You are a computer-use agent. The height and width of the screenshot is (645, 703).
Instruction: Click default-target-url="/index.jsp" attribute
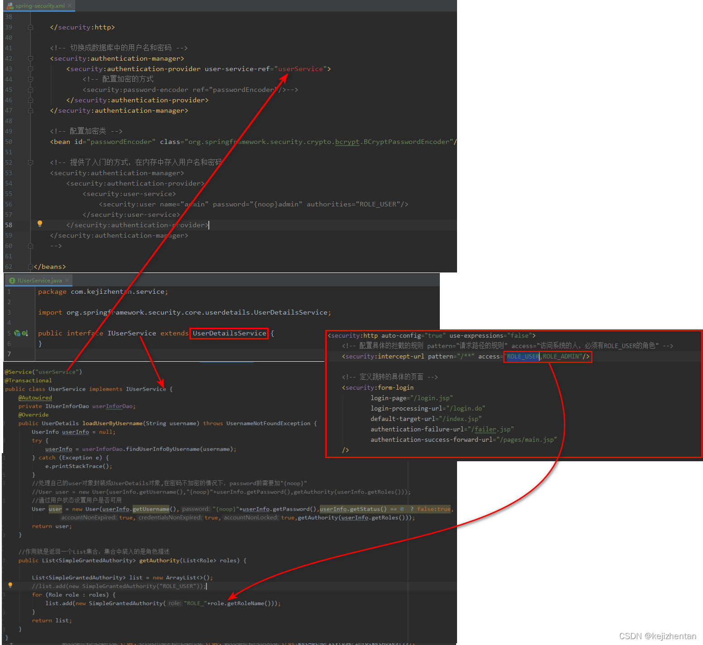426,419
